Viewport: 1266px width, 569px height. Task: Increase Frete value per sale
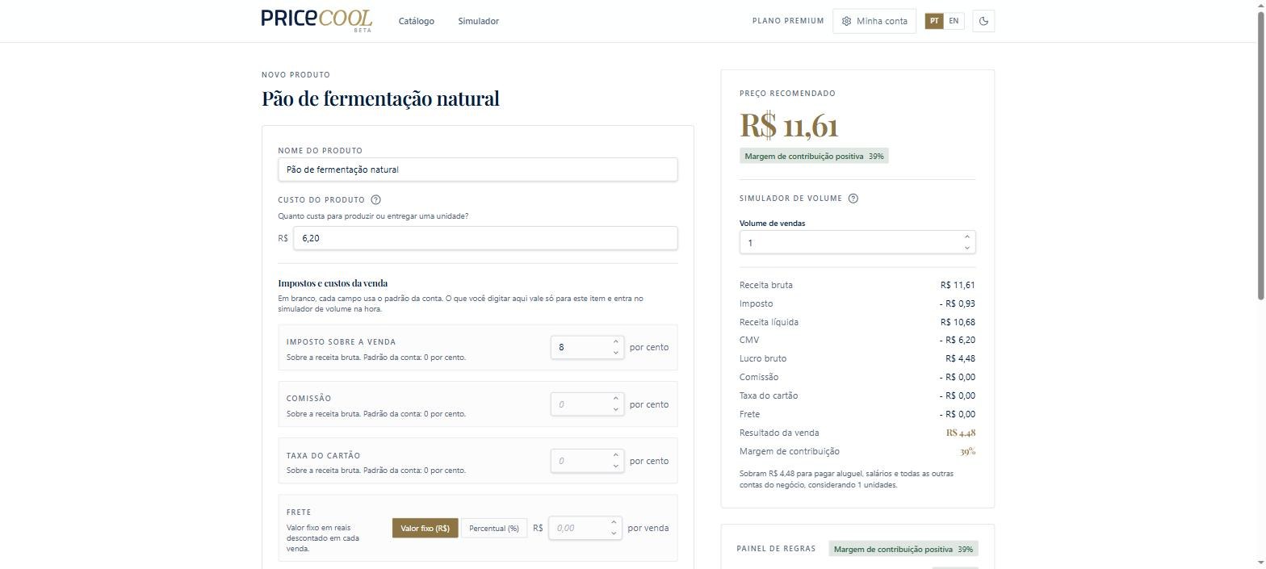pos(614,522)
